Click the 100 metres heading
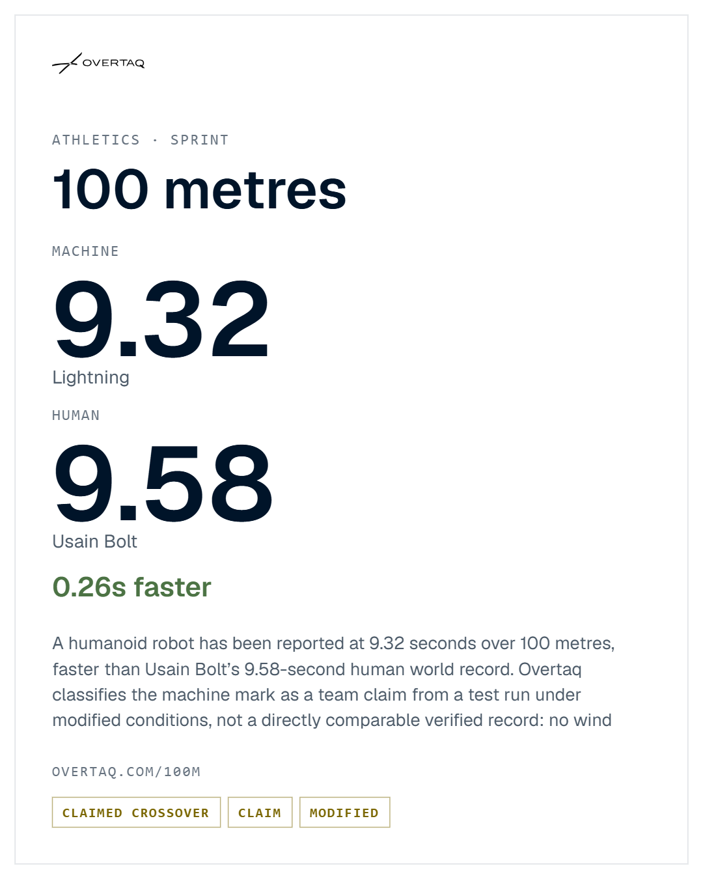This screenshot has height=879, width=703. [x=199, y=189]
